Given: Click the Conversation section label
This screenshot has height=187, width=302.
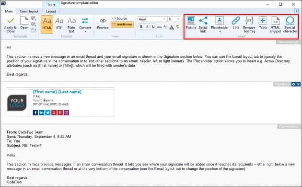Looking at the screenshot, I should point(289,126).
